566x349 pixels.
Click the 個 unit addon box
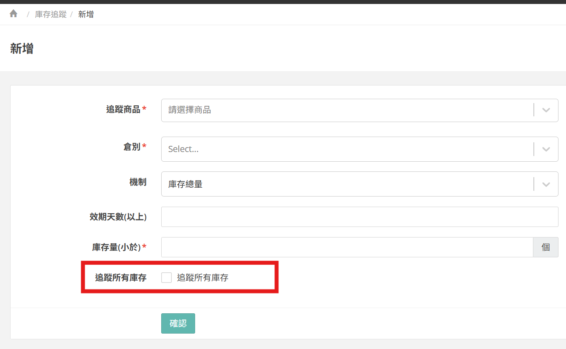point(546,247)
